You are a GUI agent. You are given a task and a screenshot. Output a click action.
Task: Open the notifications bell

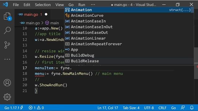coord(192,108)
